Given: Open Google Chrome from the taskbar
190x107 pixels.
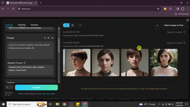Looking at the screenshot, I should click(x=64, y=104).
